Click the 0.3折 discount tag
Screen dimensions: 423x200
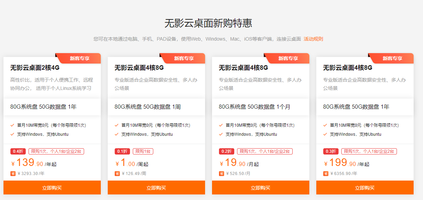point(331,151)
